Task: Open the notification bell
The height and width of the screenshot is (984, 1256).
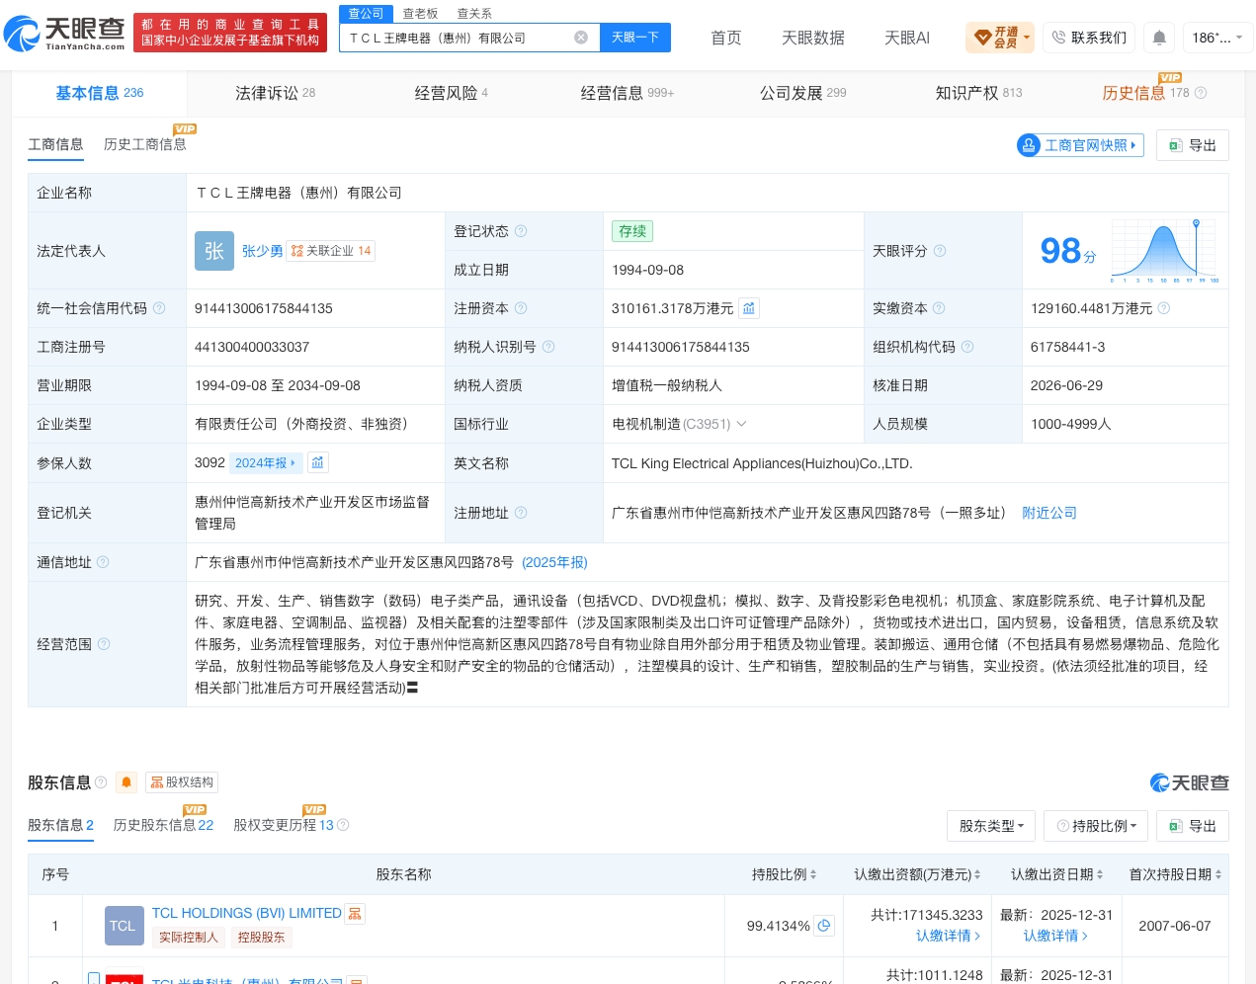Action: click(x=1159, y=38)
